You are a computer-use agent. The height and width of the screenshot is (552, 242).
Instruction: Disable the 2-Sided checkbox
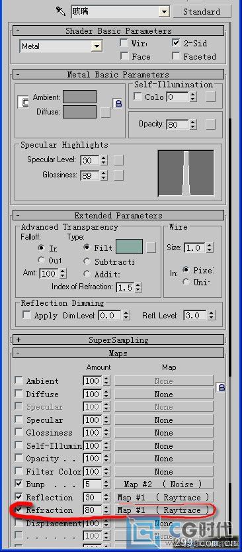coord(176,43)
